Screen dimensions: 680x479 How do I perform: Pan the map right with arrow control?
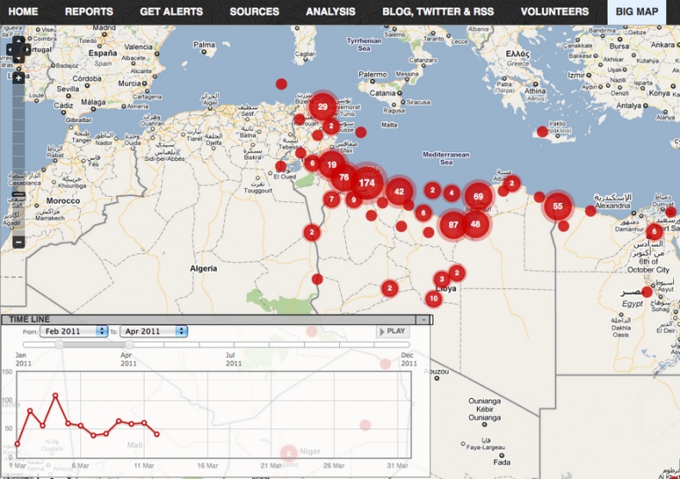(x=28, y=50)
